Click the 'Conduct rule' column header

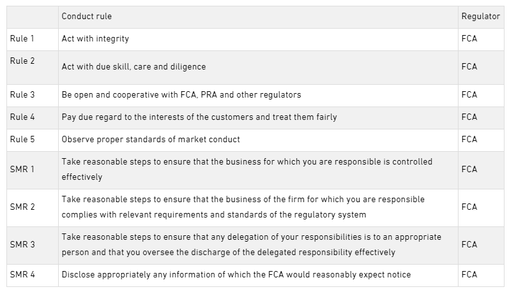(87, 17)
